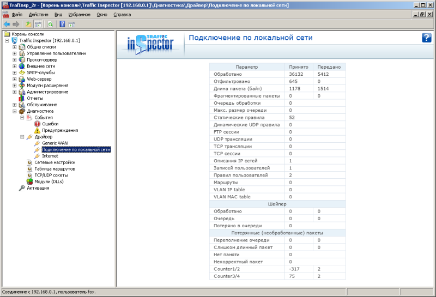Expand the Внешние сети node
The image size is (436, 297).
[15, 66]
